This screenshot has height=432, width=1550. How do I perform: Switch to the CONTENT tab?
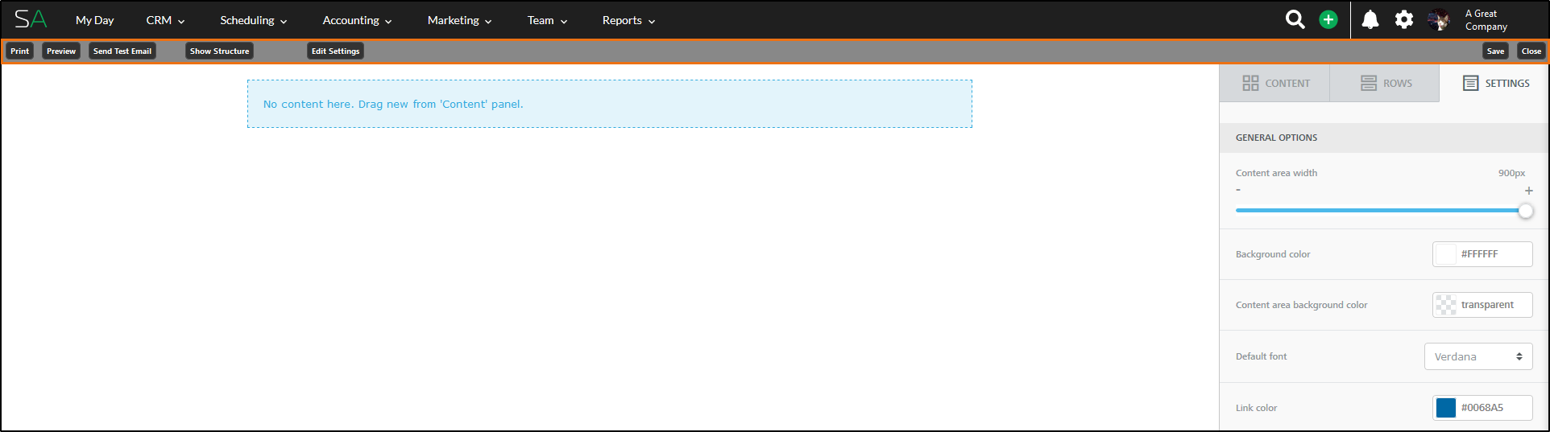pyautogui.click(x=1274, y=83)
